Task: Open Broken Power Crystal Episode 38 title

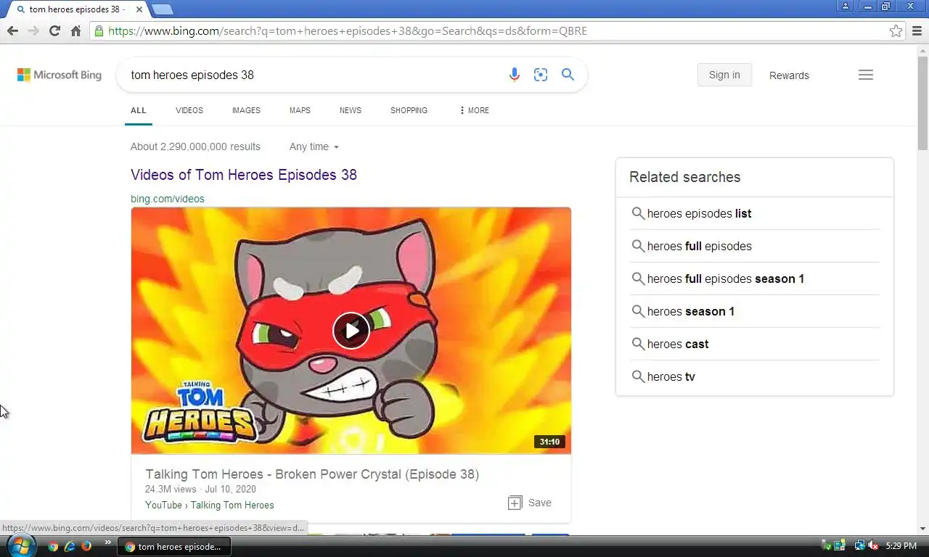Action: click(312, 474)
